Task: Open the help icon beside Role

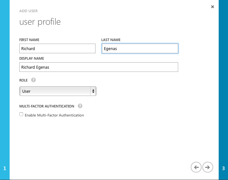Action: coord(33,80)
